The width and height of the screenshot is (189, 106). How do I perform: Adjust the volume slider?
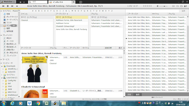[x=163, y=6]
